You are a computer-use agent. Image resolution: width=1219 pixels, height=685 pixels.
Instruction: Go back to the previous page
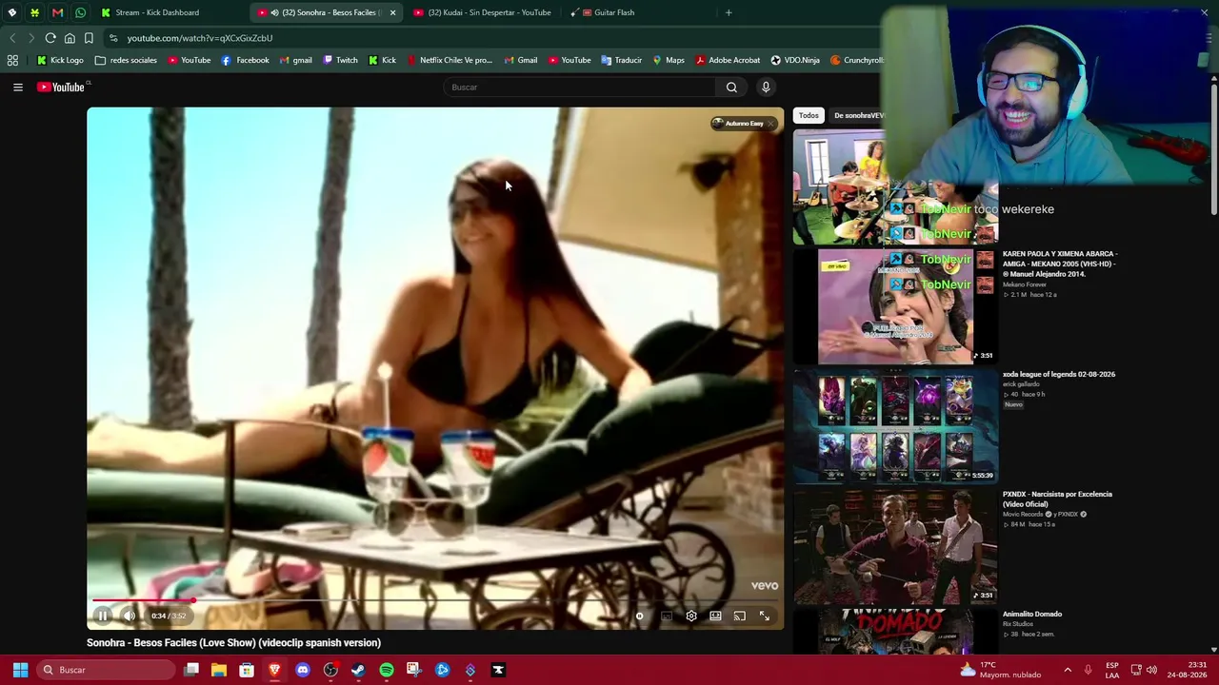point(12,38)
